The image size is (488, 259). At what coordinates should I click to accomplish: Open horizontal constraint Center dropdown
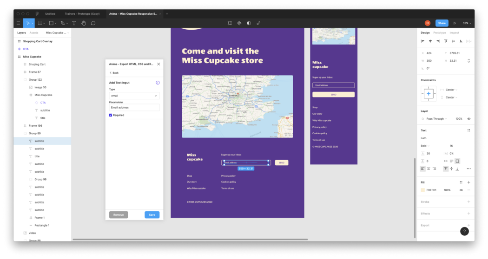coord(451,90)
